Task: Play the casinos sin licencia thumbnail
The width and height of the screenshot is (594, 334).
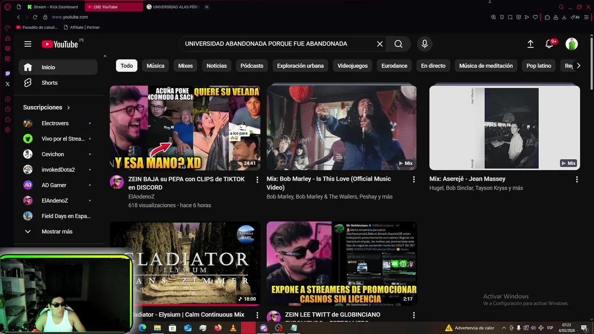Action: pyautogui.click(x=342, y=263)
